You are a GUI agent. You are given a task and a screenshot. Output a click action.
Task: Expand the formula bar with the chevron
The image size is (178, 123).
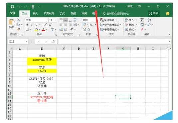169,41
